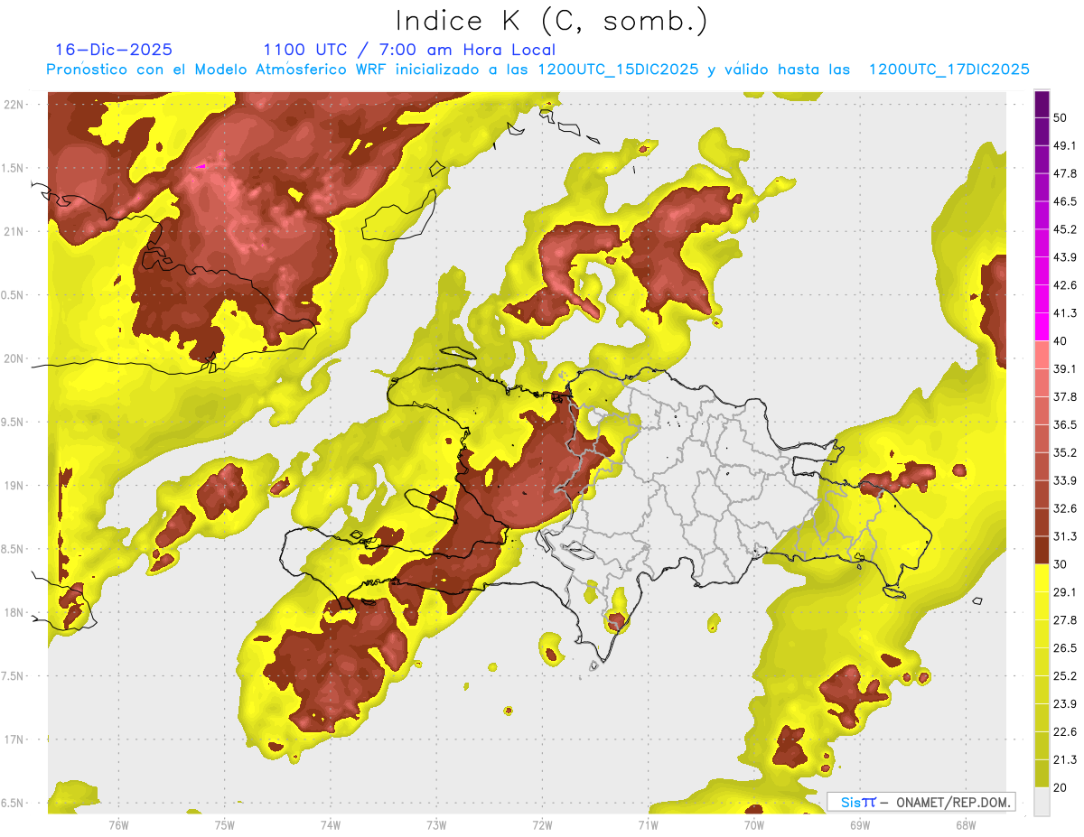
Task: Click the latitude axis label '20N'
Action: (15, 358)
